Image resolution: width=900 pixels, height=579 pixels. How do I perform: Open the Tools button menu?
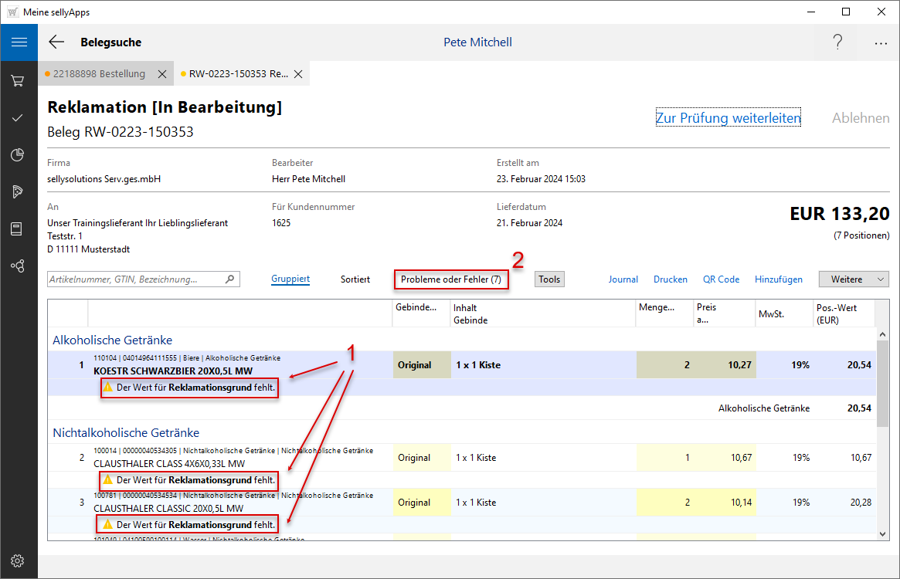point(549,279)
